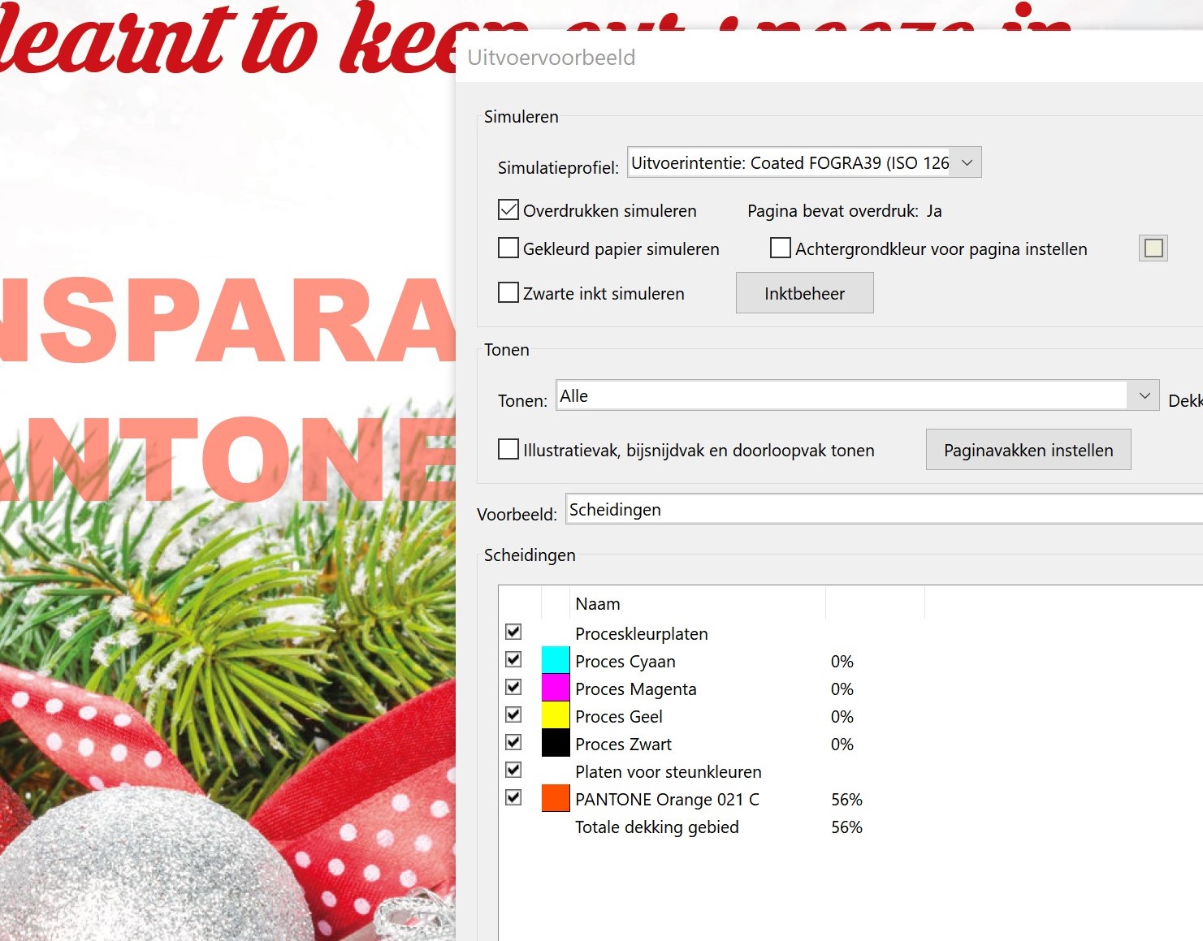Pick the page background color swatch
The height and width of the screenshot is (941, 1203).
(1153, 248)
